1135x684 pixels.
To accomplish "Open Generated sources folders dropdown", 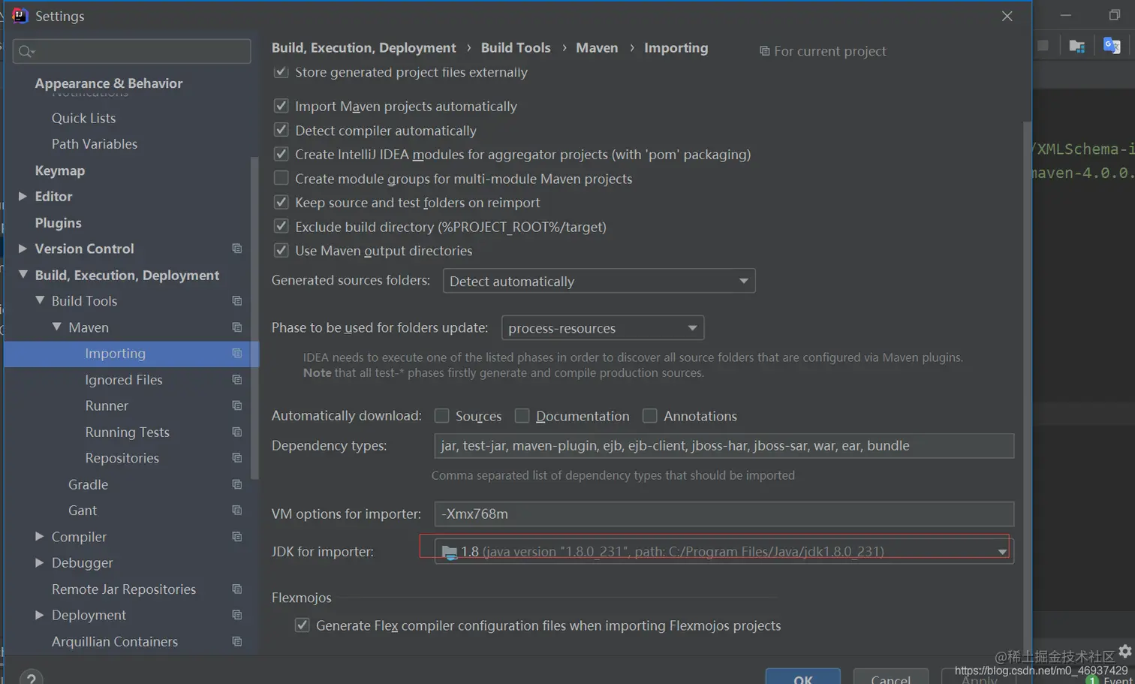I will pyautogui.click(x=599, y=281).
